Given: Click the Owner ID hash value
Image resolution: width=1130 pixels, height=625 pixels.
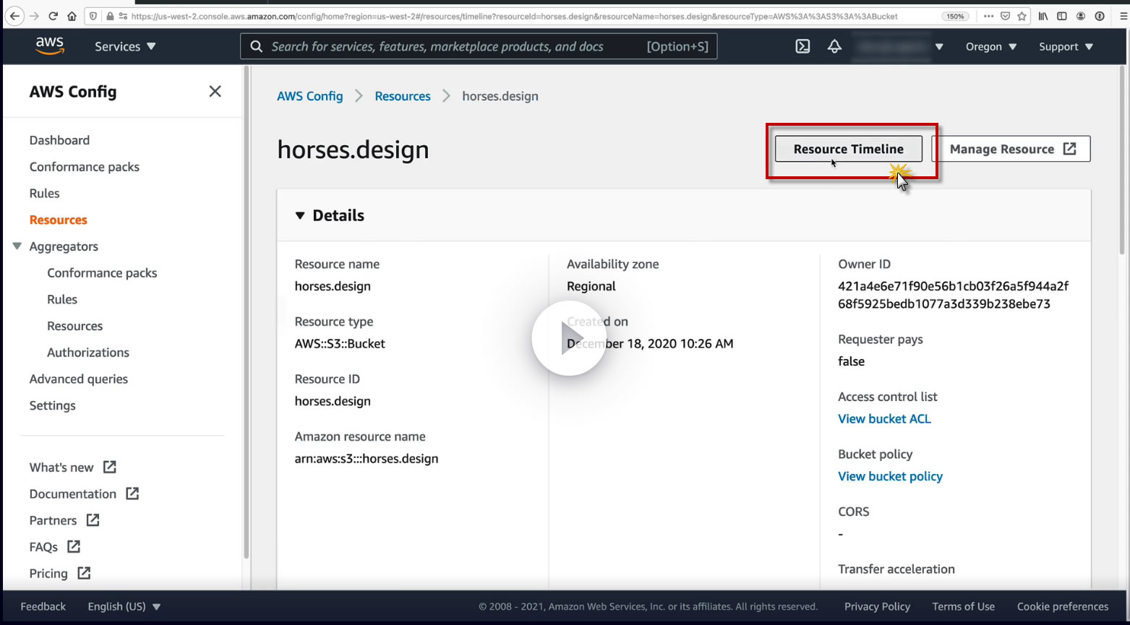Looking at the screenshot, I should tap(953, 295).
